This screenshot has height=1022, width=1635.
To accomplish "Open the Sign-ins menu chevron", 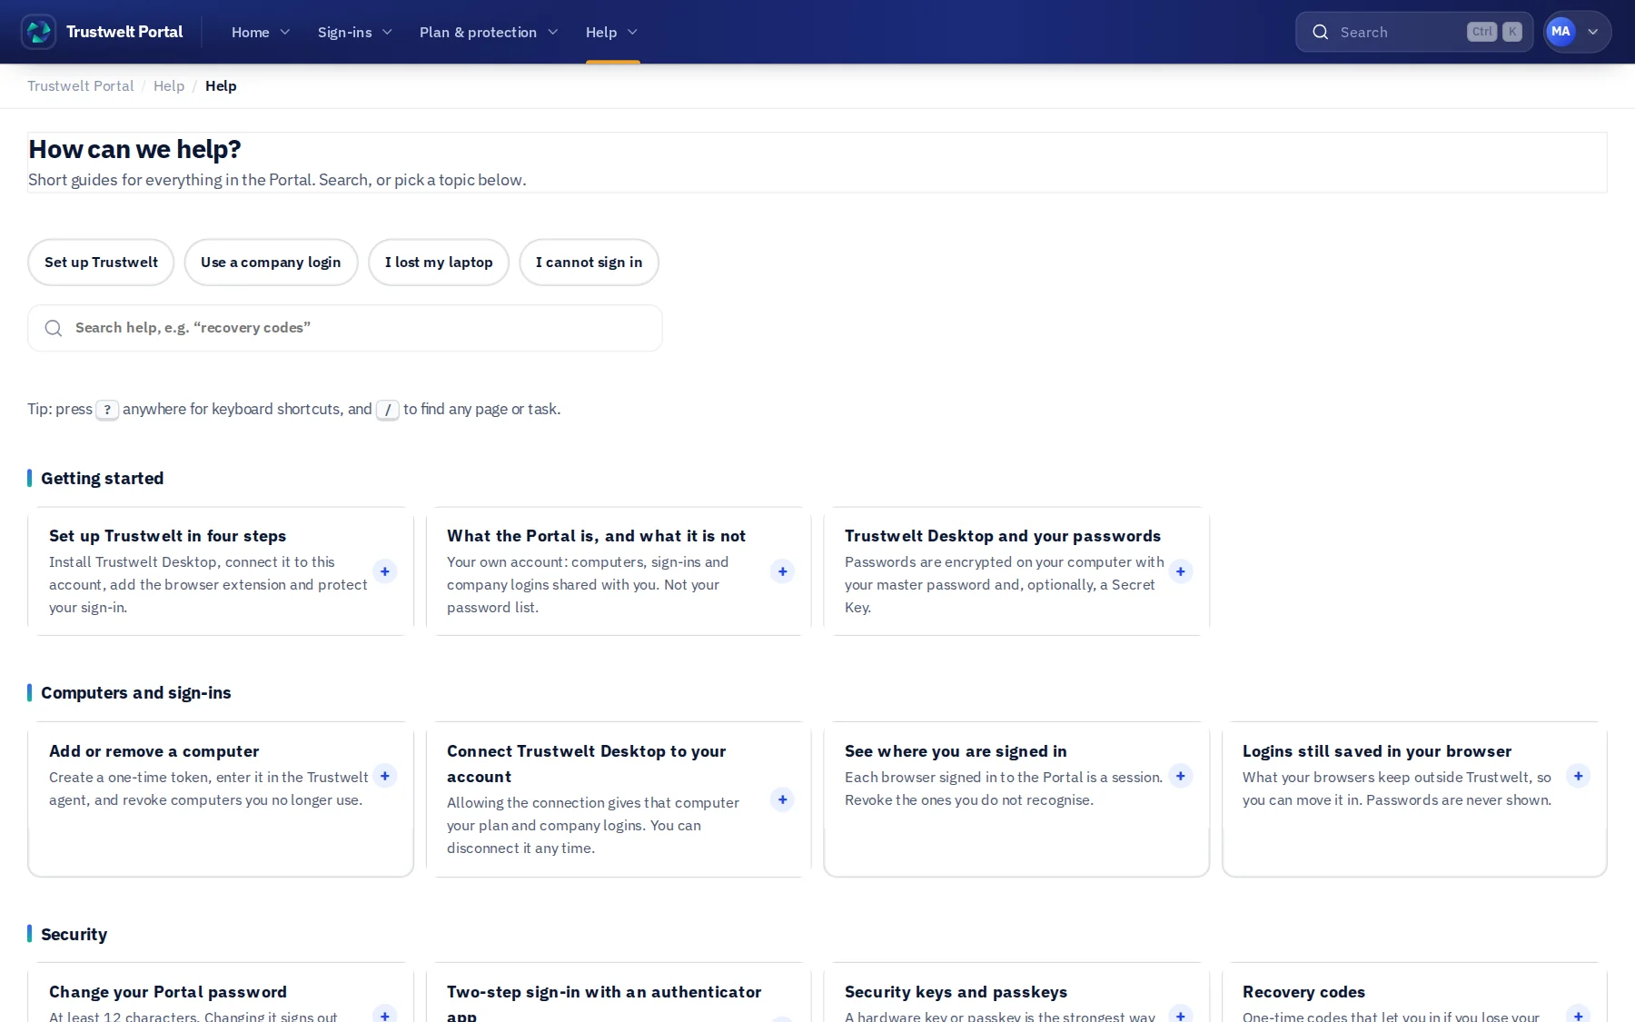I will (x=387, y=33).
